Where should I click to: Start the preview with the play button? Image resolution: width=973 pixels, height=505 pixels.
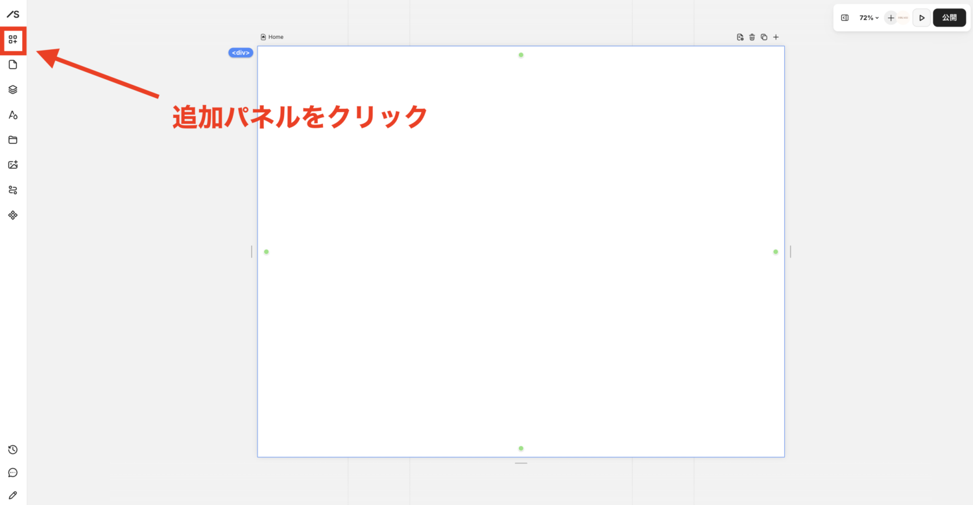point(921,18)
